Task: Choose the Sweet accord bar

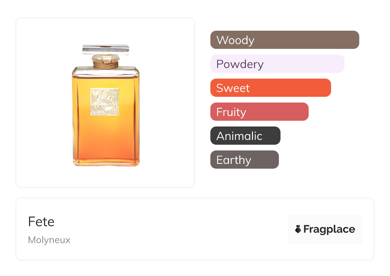Action: coord(270,88)
